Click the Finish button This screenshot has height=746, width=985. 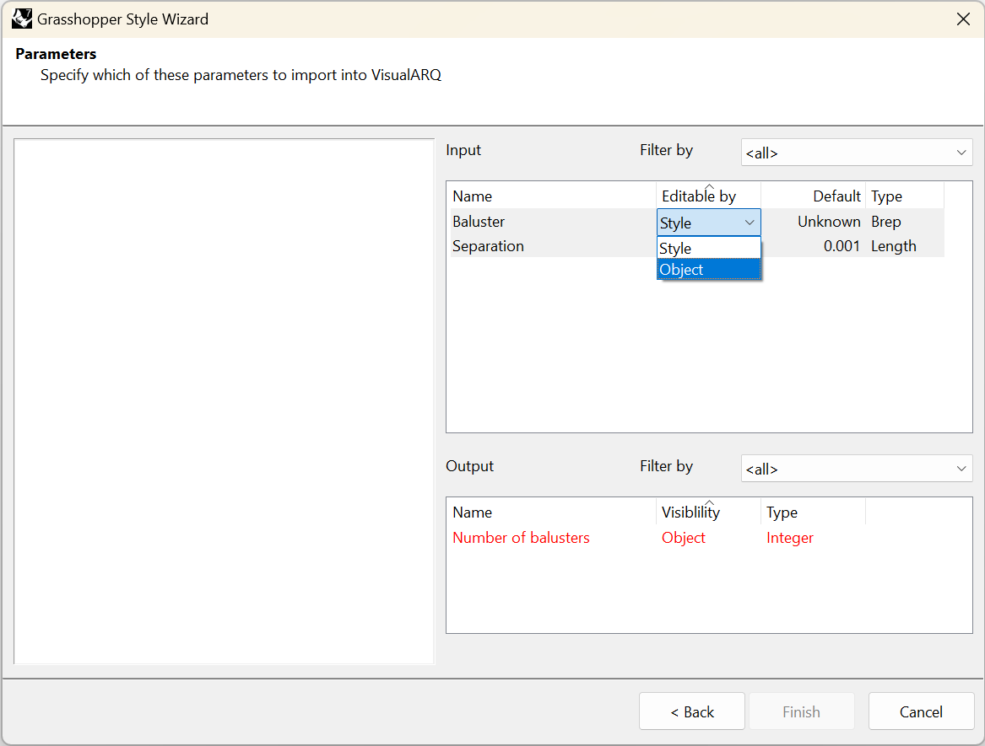point(801,711)
